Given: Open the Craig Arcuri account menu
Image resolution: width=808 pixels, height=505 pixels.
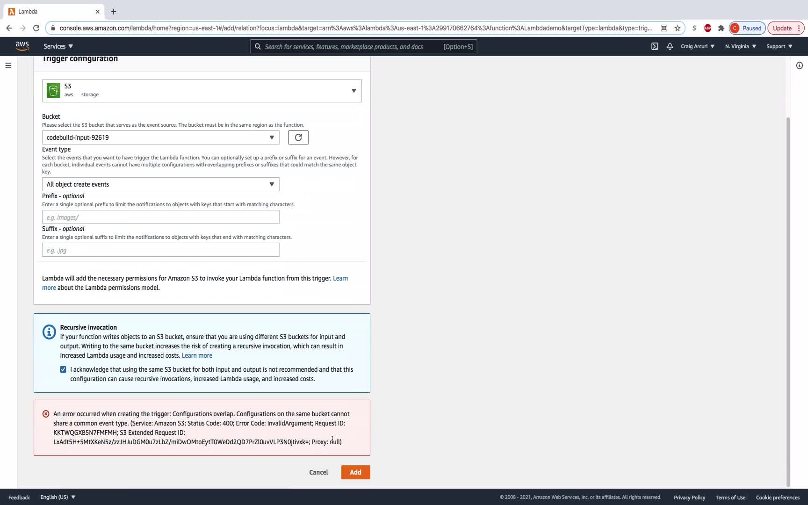Looking at the screenshot, I should pyautogui.click(x=698, y=46).
